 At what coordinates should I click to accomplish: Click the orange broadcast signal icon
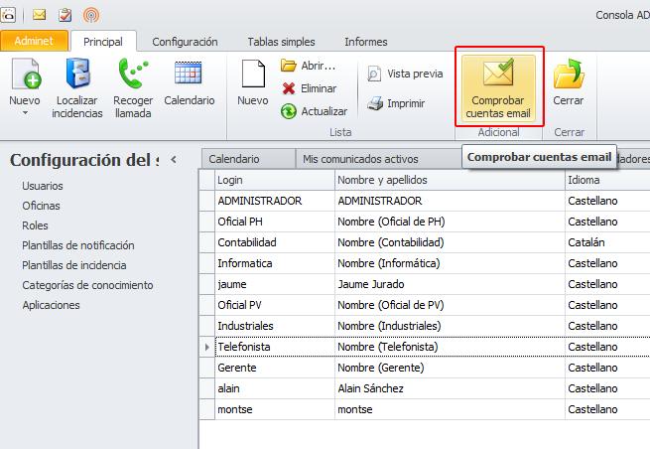(91, 15)
